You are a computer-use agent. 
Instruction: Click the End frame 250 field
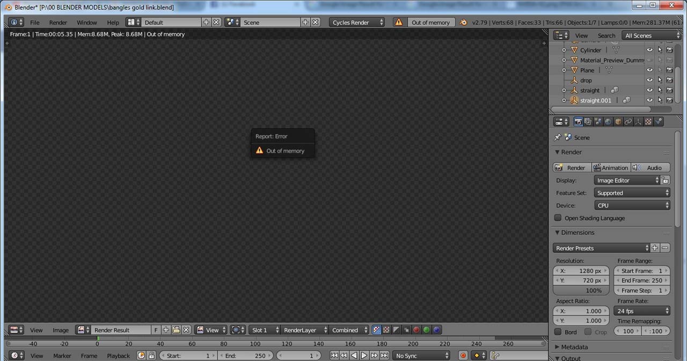[x=642, y=280]
